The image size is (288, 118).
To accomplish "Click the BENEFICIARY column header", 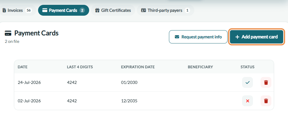I will click(200, 67).
